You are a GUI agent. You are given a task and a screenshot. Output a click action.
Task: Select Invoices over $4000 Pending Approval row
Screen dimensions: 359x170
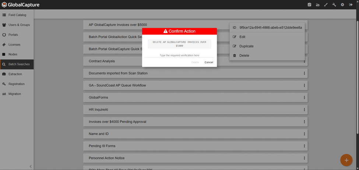click(x=195, y=122)
